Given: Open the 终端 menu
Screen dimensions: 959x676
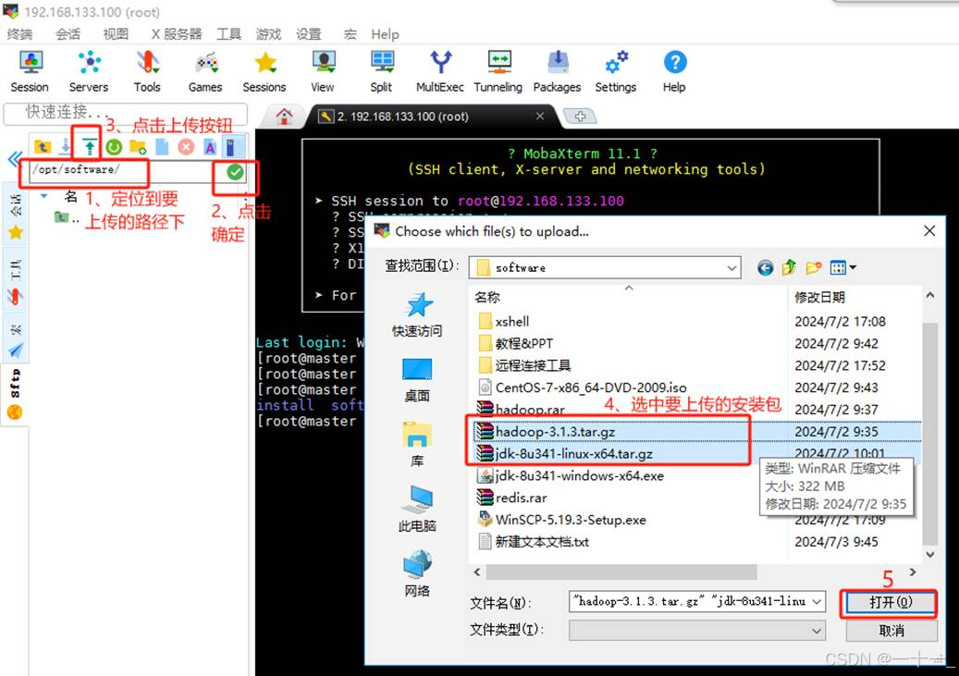Looking at the screenshot, I should click(x=19, y=34).
